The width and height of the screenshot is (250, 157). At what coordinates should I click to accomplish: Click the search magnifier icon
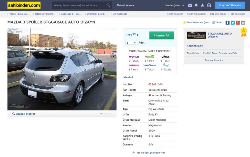coord(108,5)
